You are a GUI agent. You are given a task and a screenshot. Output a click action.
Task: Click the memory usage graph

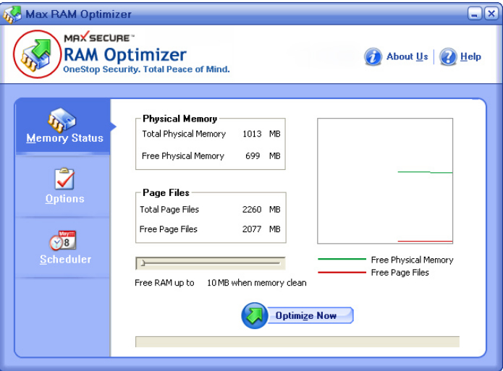(x=385, y=181)
